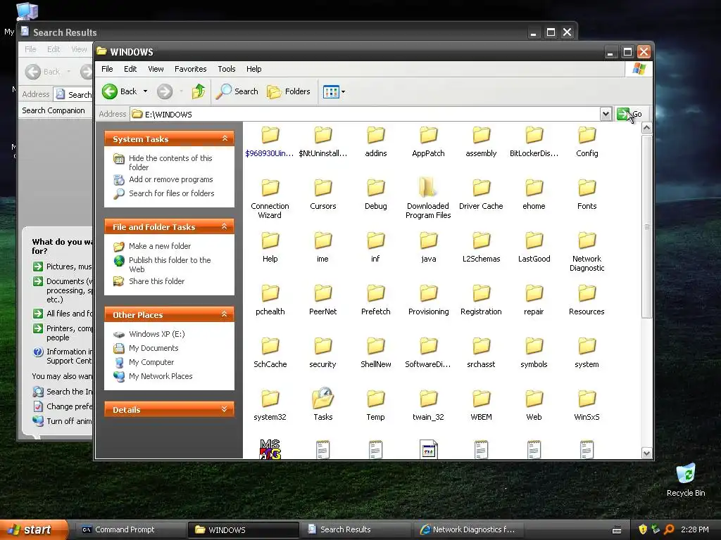Click the Security Center shield tray icon
721x540 pixels.
pos(643,529)
